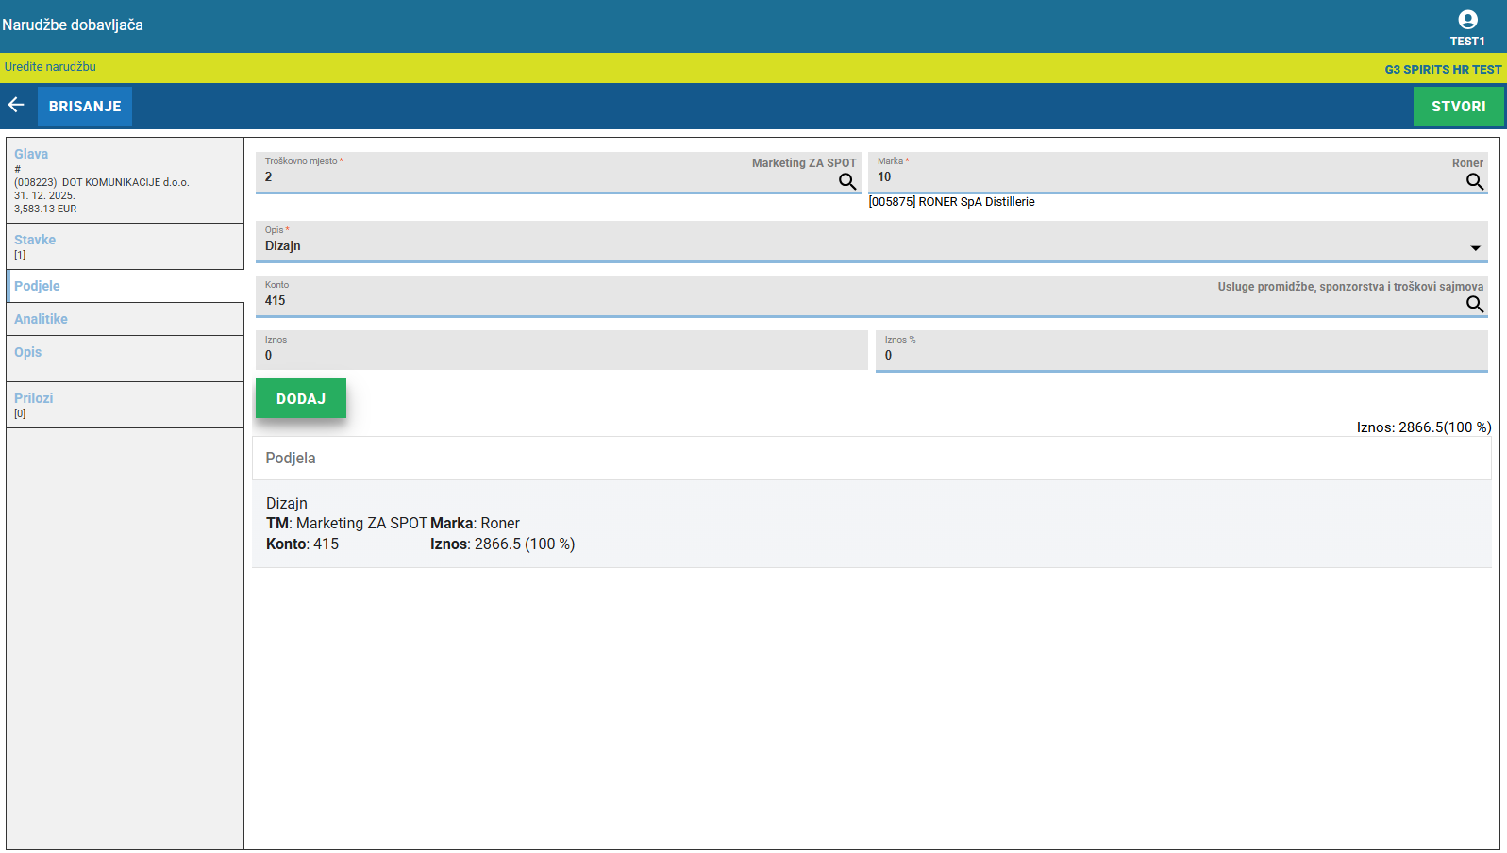Open Konto lookup search icon

click(x=1474, y=304)
